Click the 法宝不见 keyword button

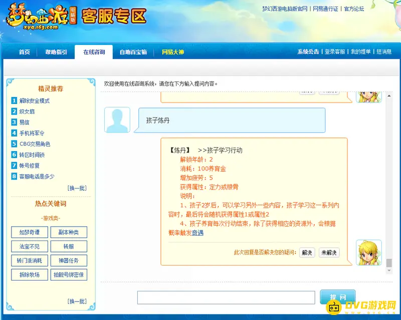pos(30,246)
